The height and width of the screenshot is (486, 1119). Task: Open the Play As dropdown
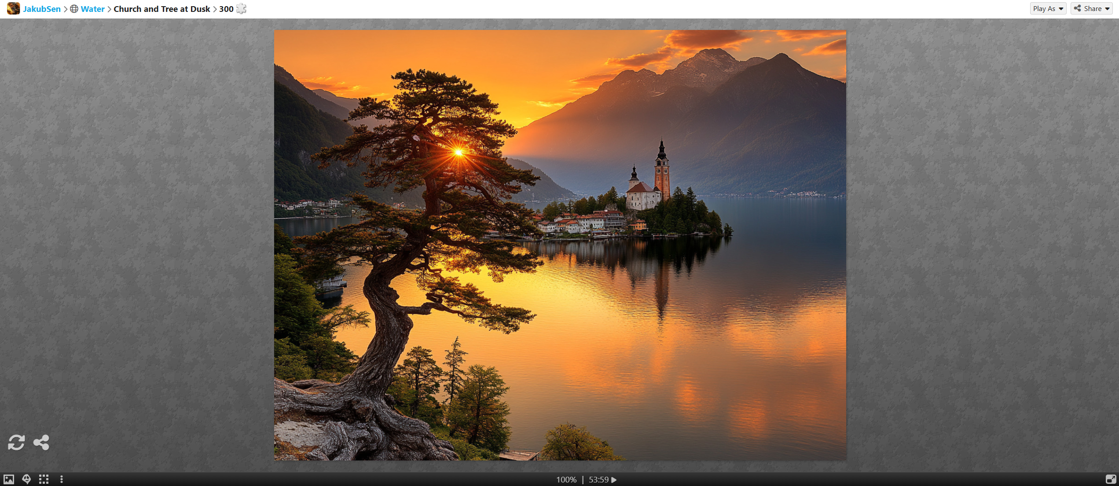tap(1048, 8)
